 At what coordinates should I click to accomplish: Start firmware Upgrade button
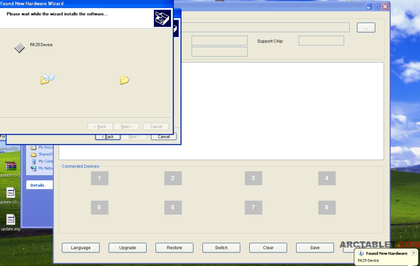(x=128, y=248)
